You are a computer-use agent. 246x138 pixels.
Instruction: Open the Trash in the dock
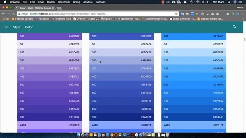(168, 135)
